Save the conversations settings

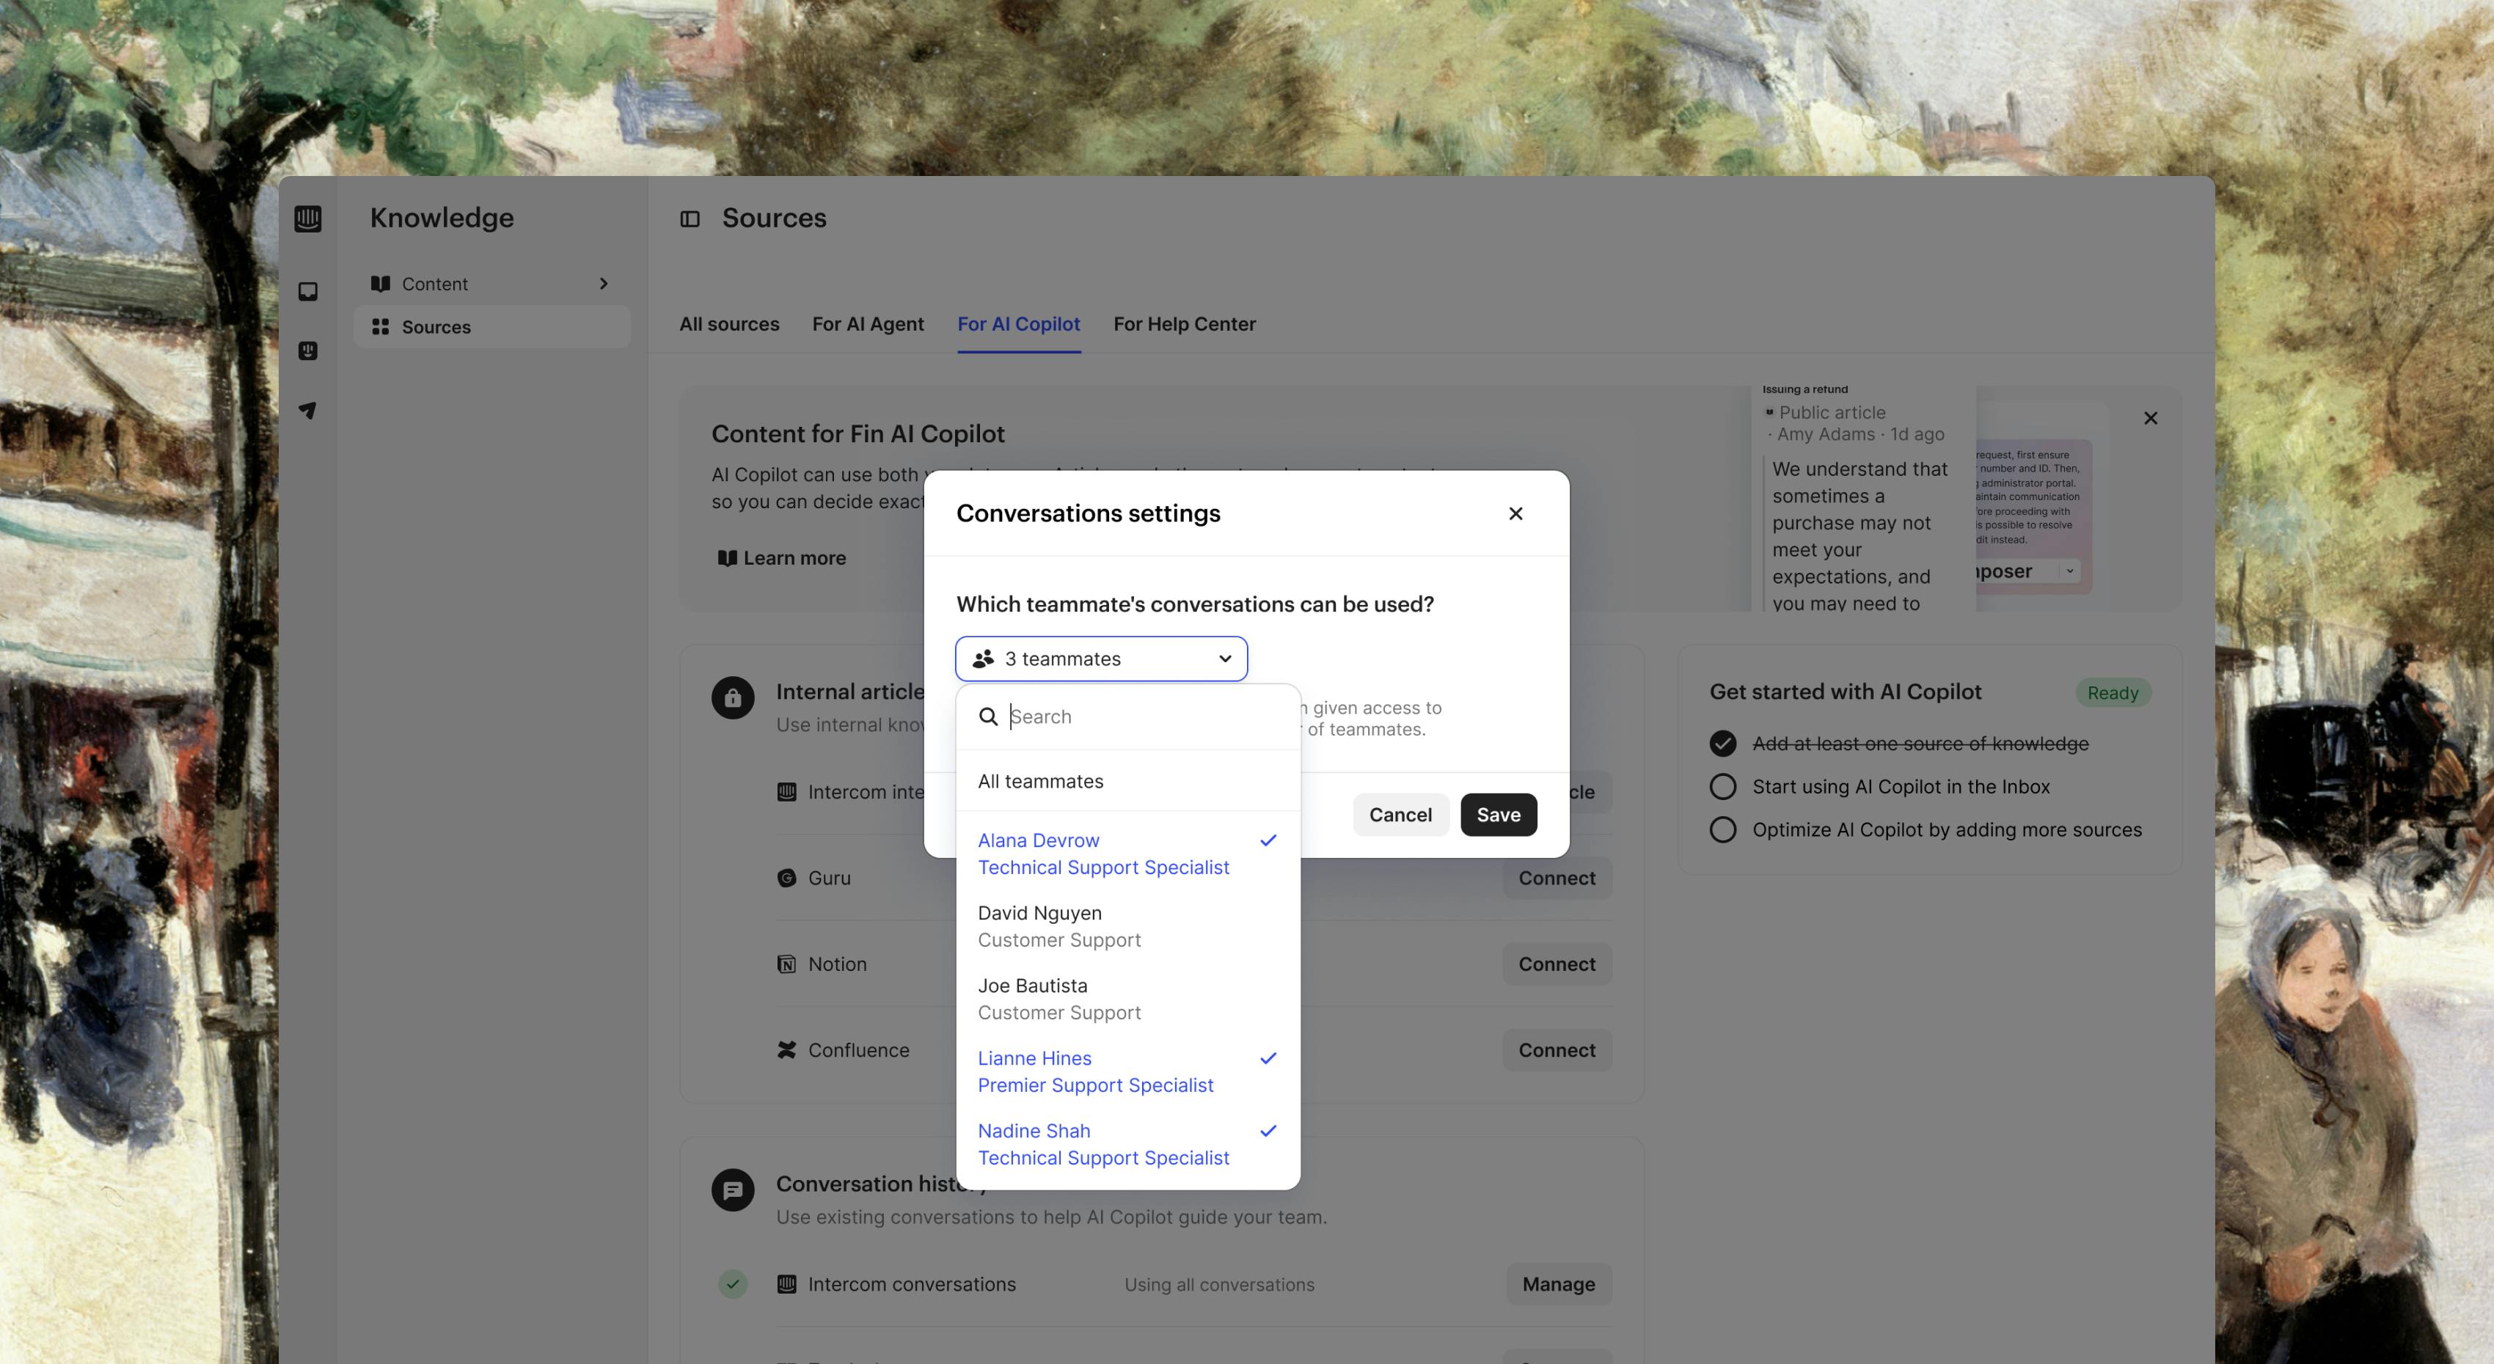[x=1498, y=815]
